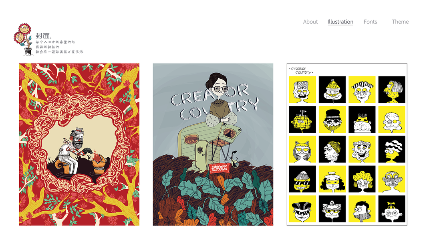The image size is (427, 240).
Task: Click the eyepatch bald head avatar
Action: click(392, 119)
